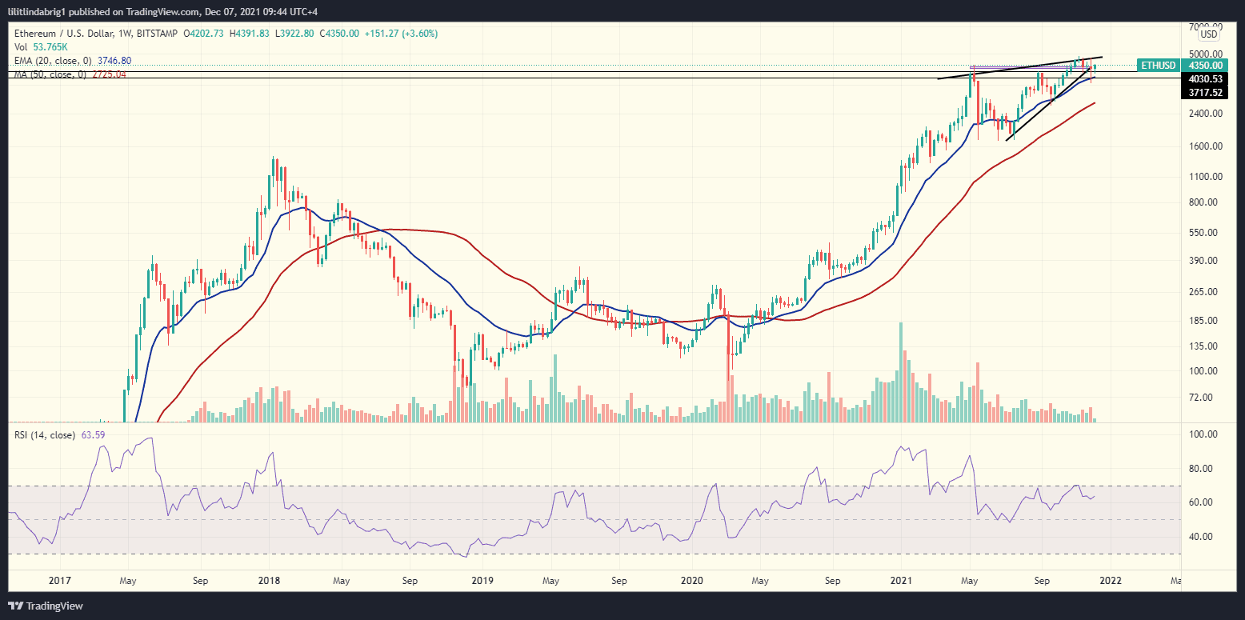Click the ETHUSD teal price label
This screenshot has height=620, width=1245.
pyautogui.click(x=1158, y=66)
